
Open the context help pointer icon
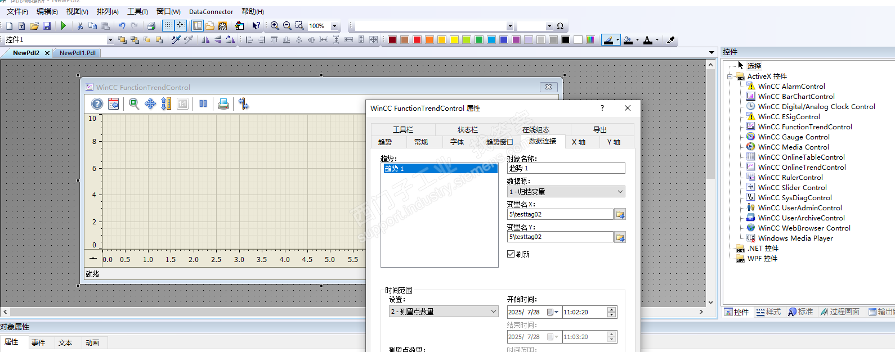pos(256,26)
